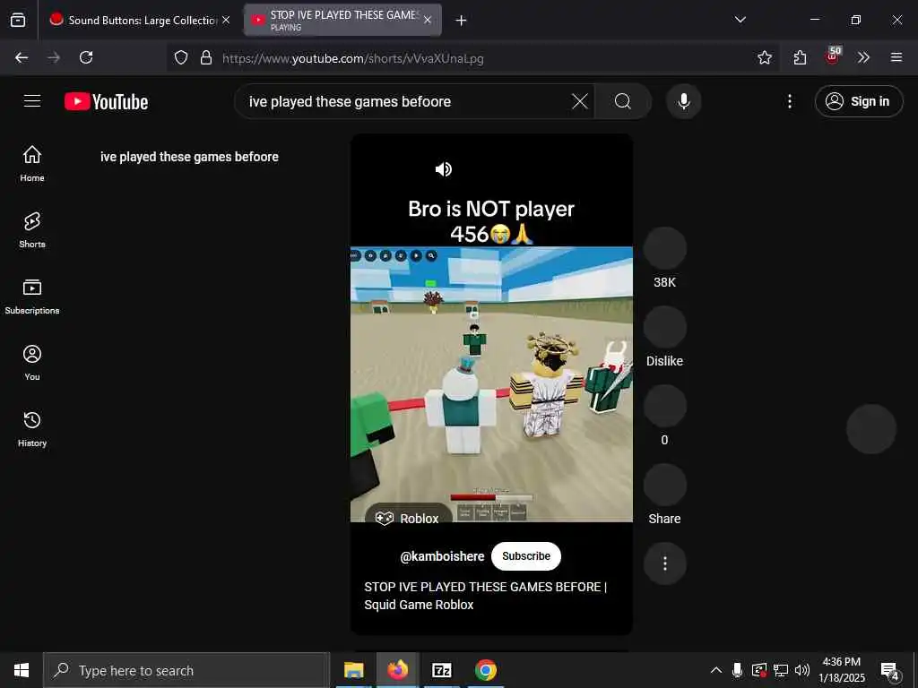Go back one page

[x=22, y=57]
